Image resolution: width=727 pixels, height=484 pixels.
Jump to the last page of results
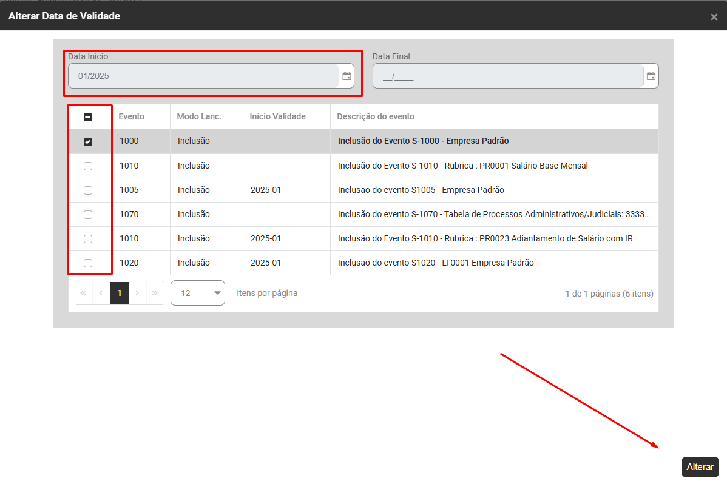tap(155, 293)
